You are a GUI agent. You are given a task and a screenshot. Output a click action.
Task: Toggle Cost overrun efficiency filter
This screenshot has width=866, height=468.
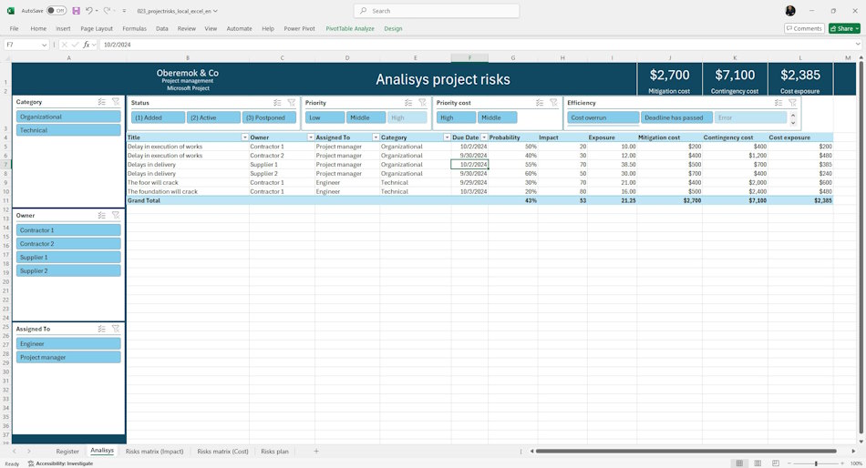tap(603, 117)
